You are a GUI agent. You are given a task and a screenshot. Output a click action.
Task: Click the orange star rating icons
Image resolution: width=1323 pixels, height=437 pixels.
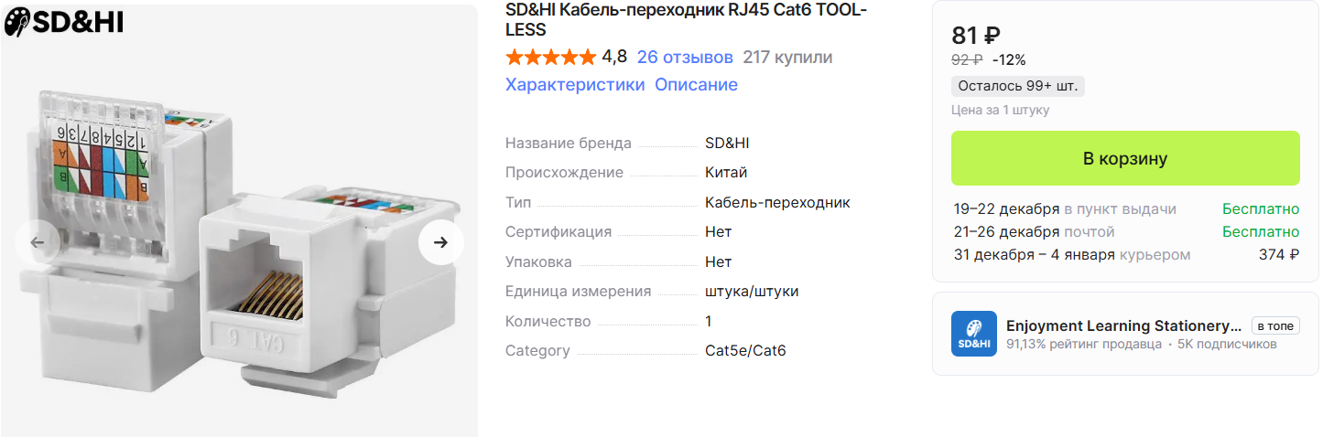point(550,58)
